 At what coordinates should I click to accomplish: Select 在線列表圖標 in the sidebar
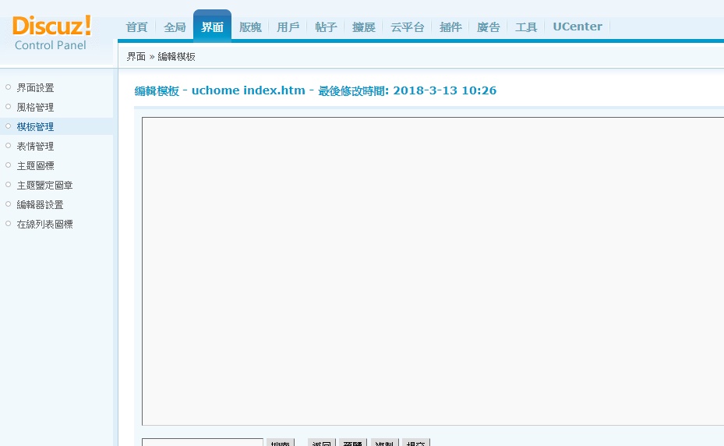[x=44, y=225]
